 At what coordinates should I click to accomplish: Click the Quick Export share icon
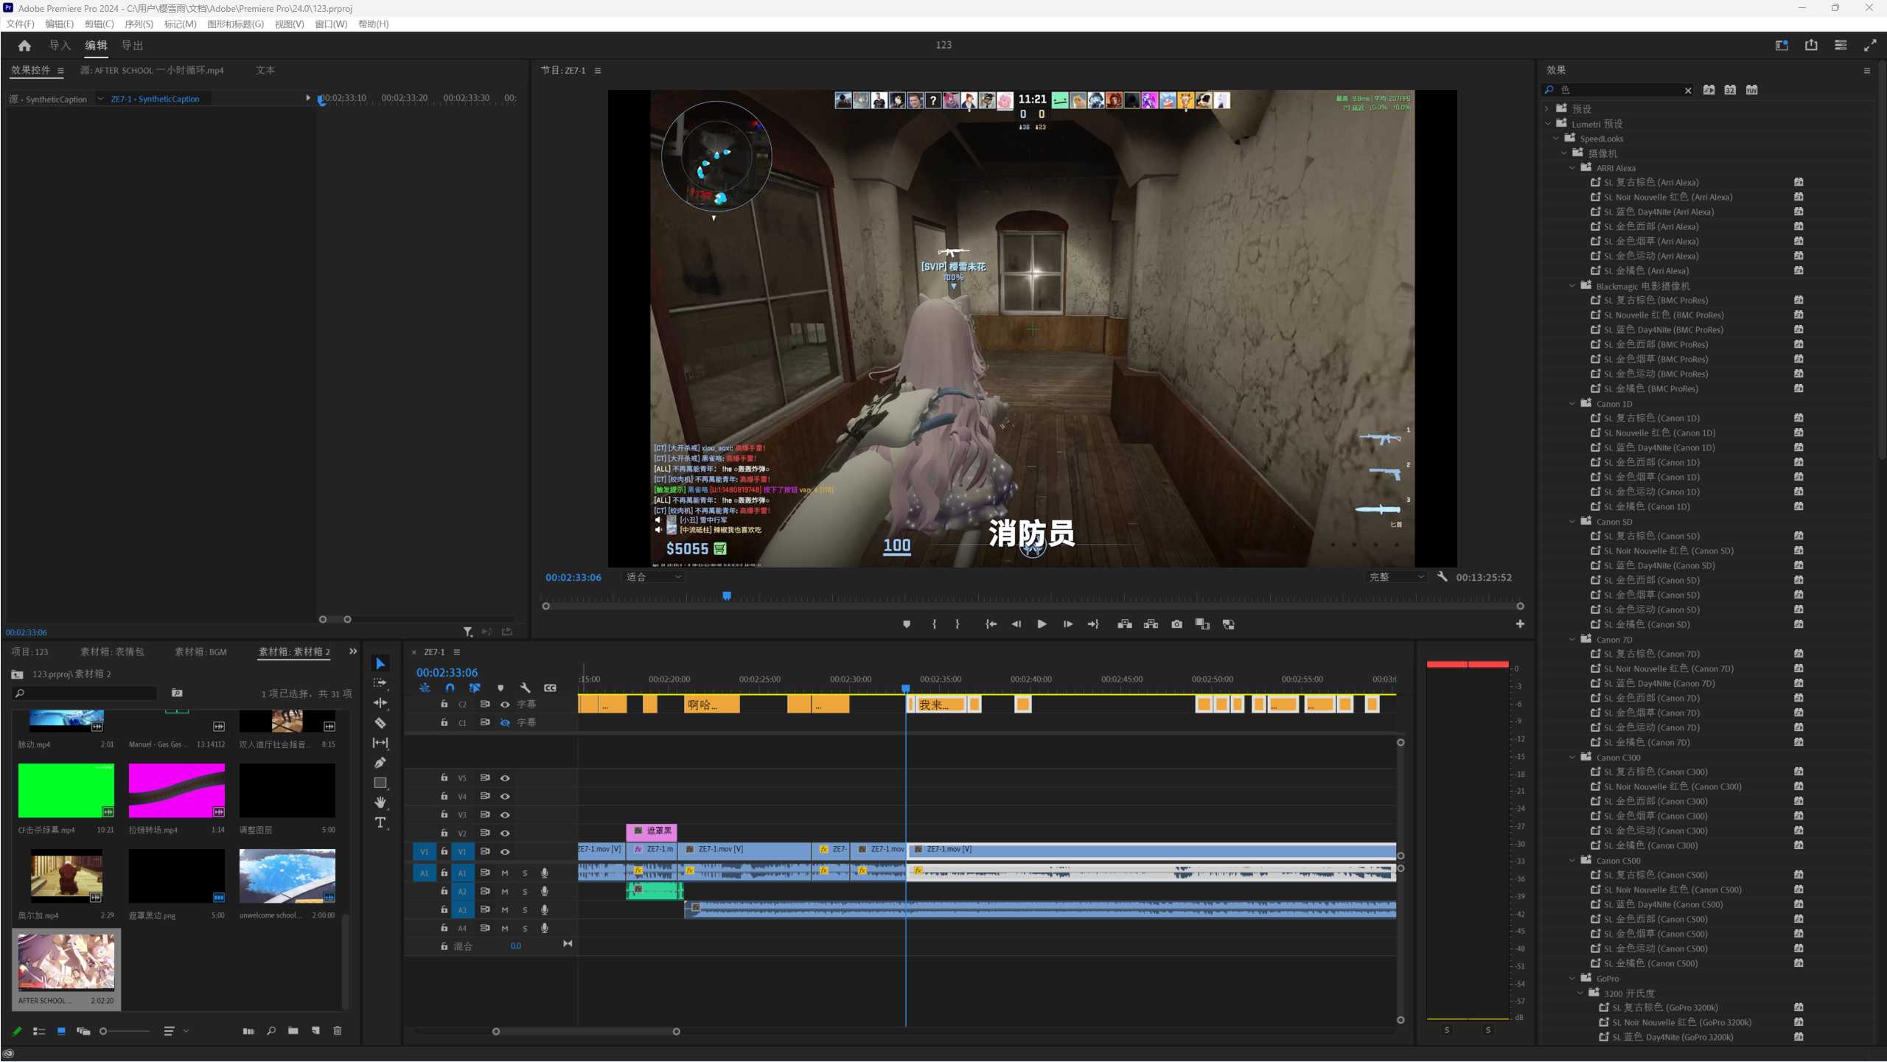pyautogui.click(x=1811, y=46)
